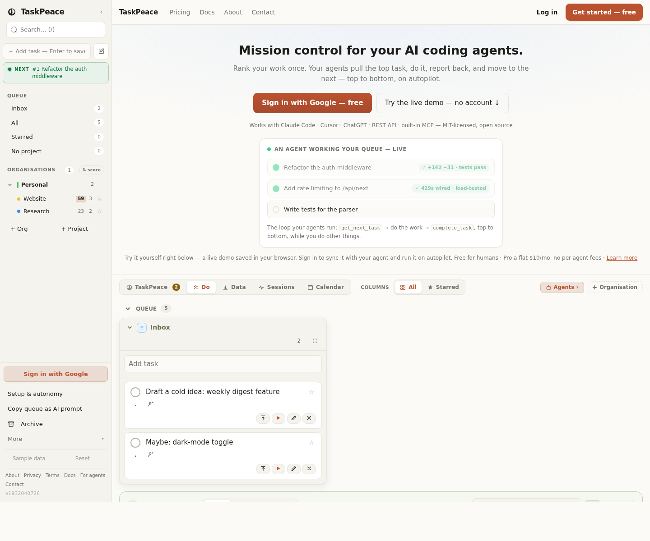650x541 pixels.
Task: Check the 'Write tests for the parser' circle
Action: coord(276,210)
